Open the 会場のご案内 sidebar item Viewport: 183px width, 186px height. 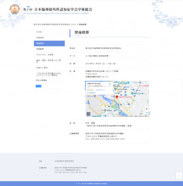(49, 68)
